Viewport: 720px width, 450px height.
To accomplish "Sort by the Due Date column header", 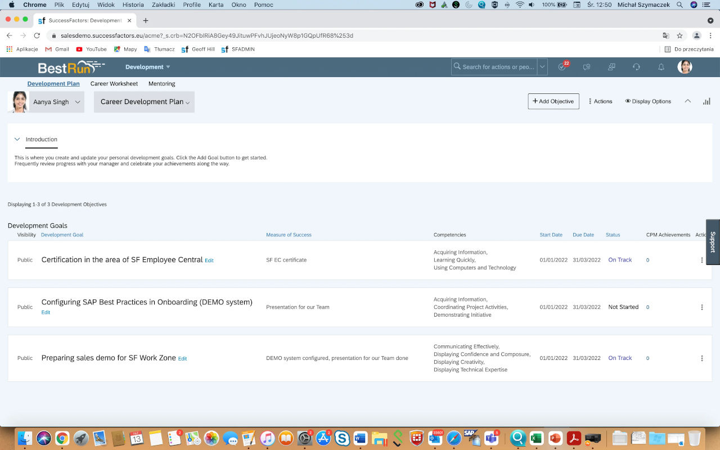I will (x=583, y=235).
